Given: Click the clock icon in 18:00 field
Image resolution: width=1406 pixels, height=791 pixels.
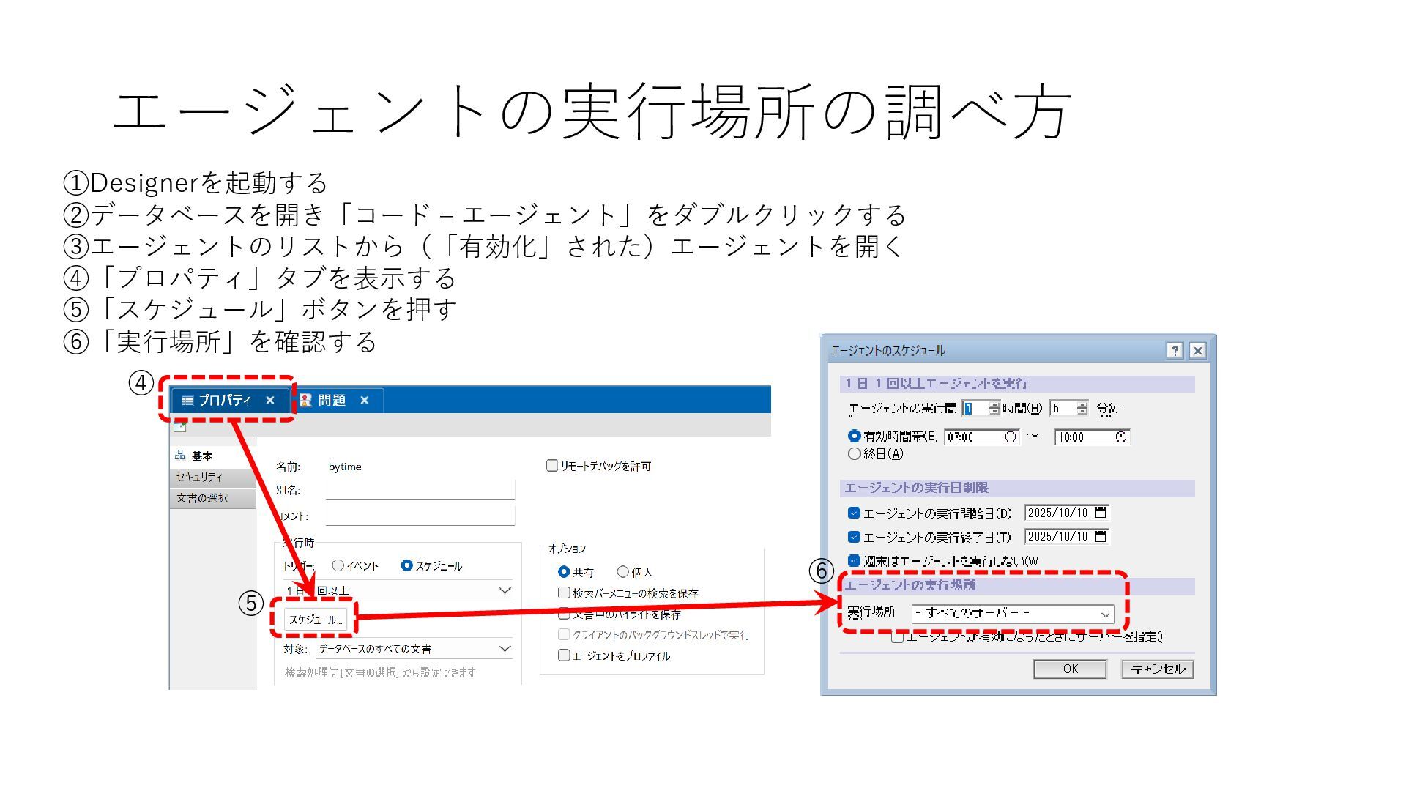Looking at the screenshot, I should coord(1120,437).
